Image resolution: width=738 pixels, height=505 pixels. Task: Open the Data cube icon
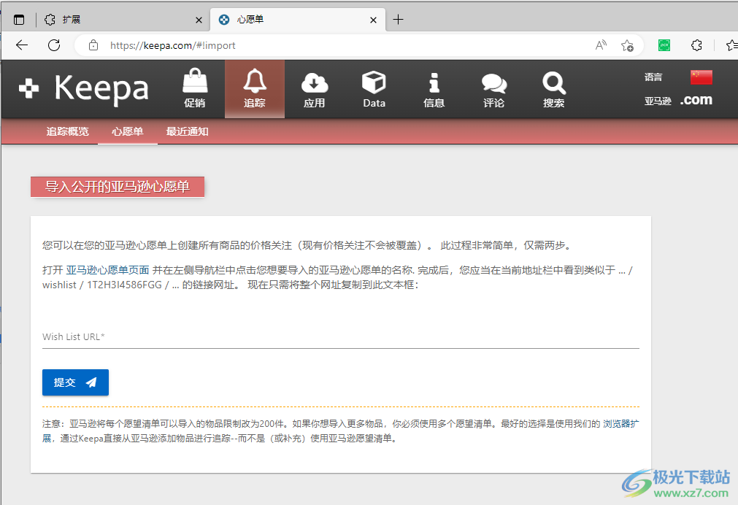pyautogui.click(x=374, y=88)
